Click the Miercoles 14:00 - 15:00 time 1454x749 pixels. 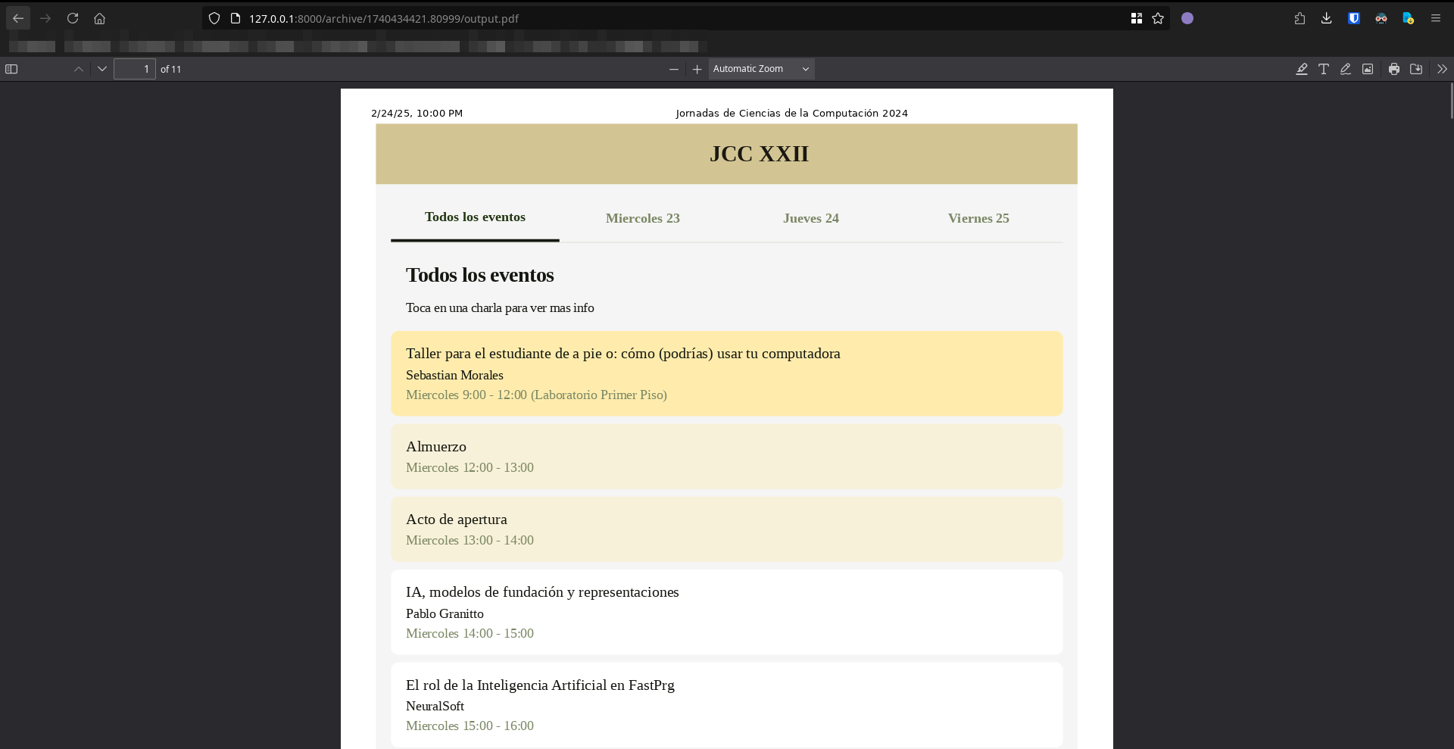[470, 633]
